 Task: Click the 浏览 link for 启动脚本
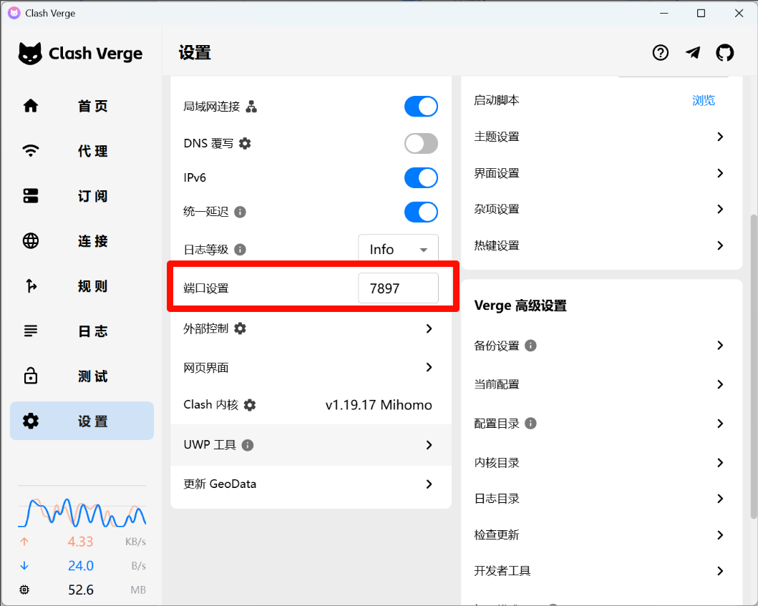pos(704,100)
